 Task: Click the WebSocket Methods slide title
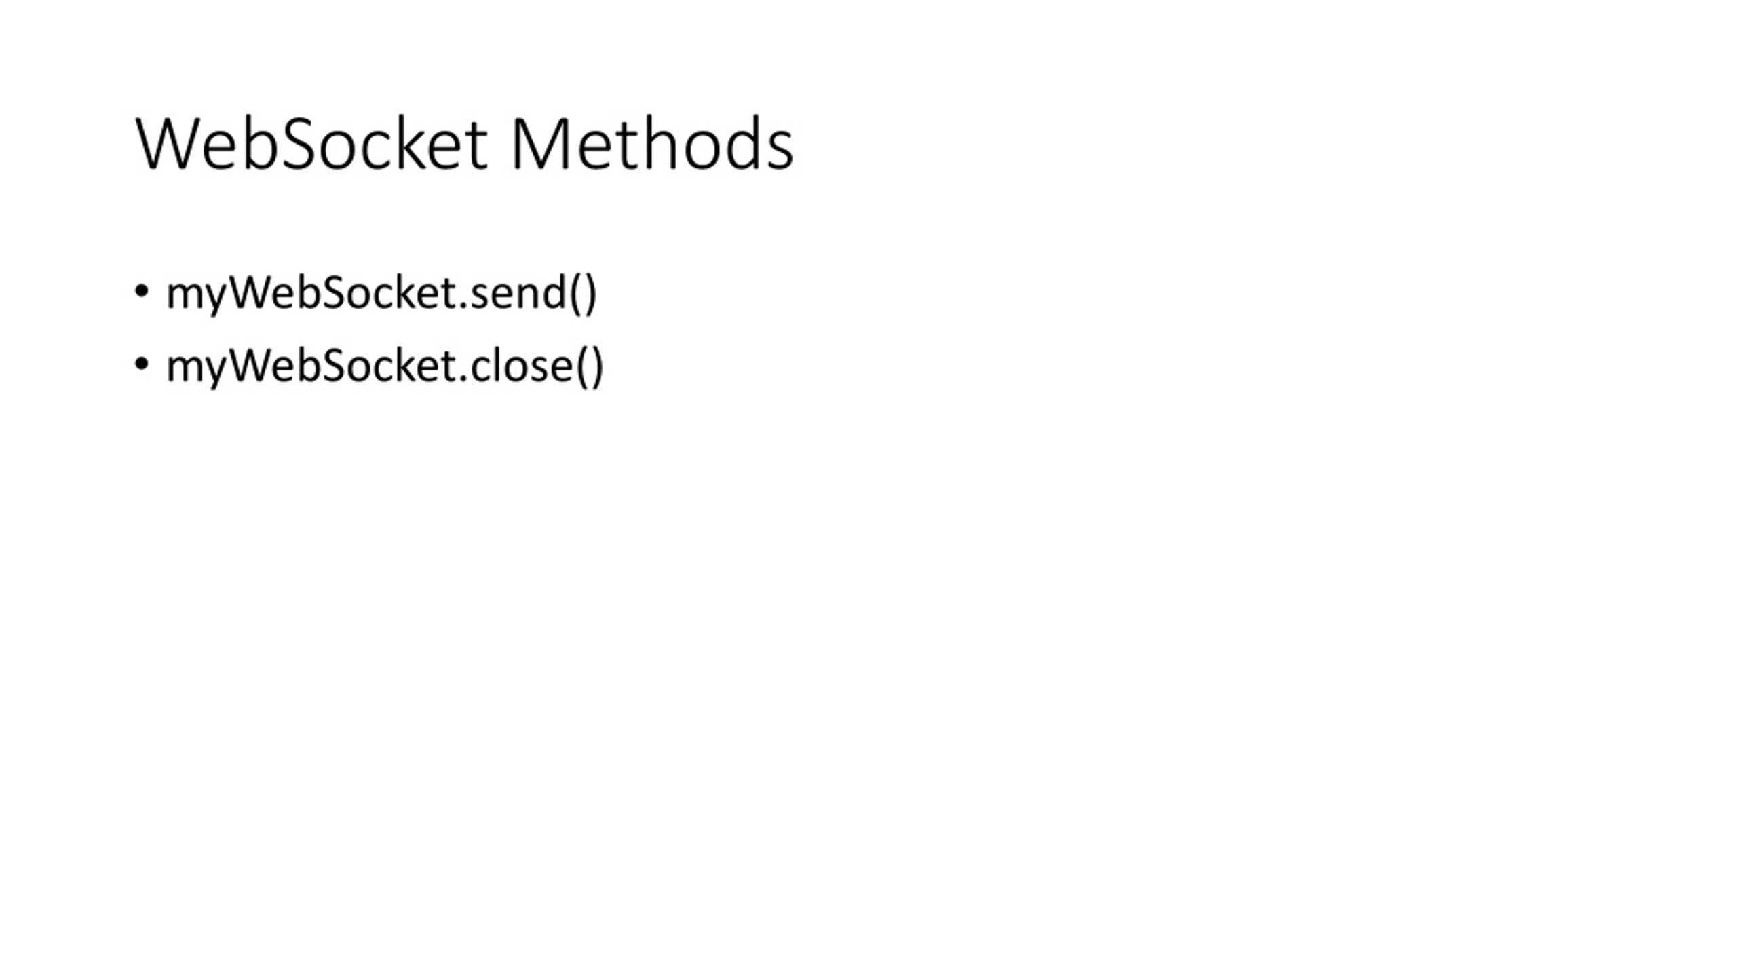point(465,144)
